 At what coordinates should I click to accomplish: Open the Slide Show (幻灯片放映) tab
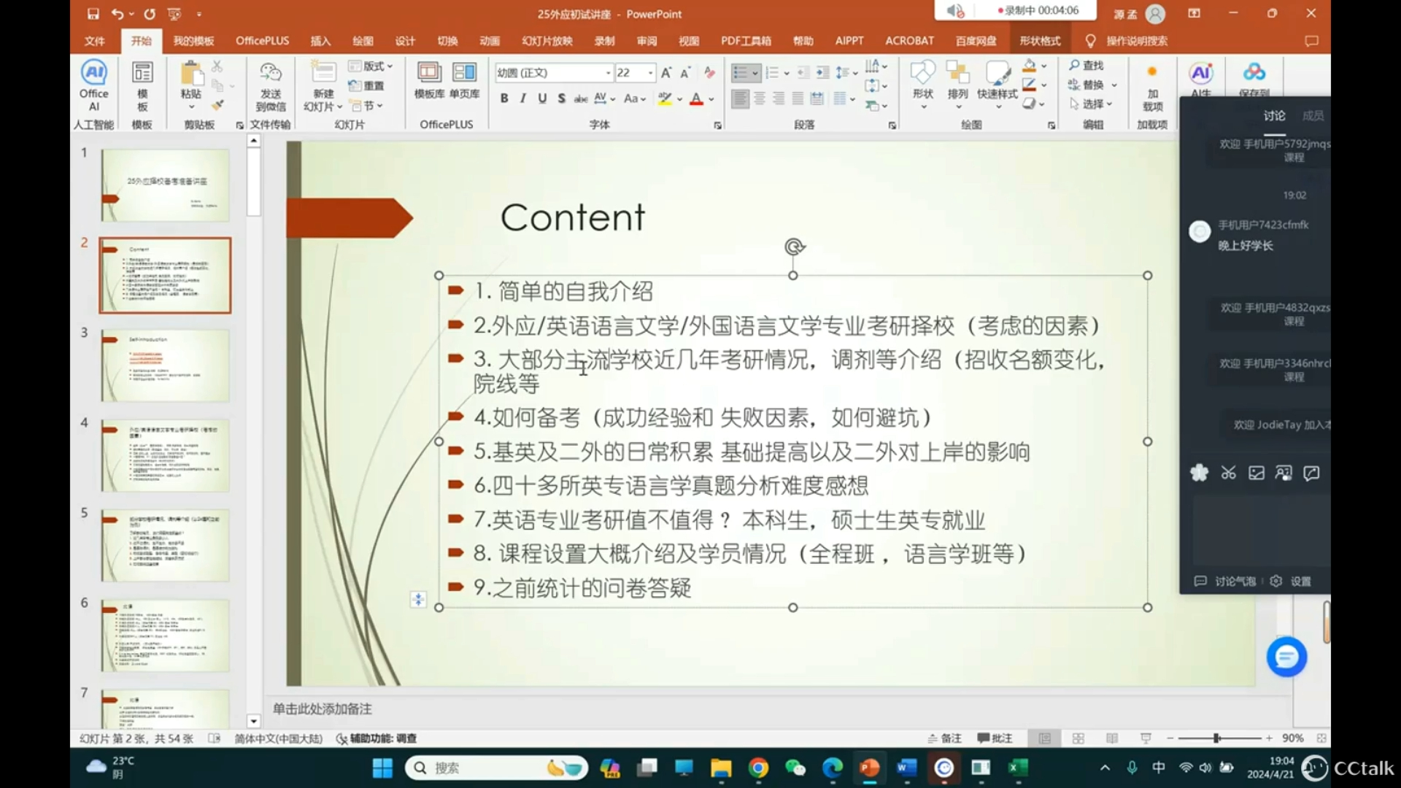pos(547,41)
